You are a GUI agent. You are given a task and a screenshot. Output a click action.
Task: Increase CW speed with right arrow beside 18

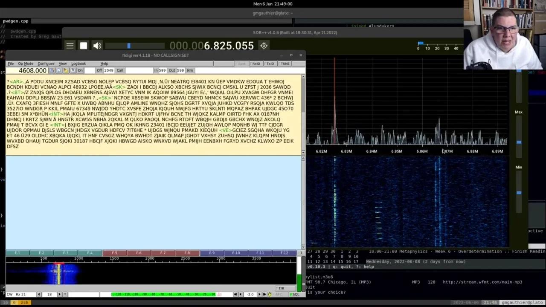click(59, 294)
